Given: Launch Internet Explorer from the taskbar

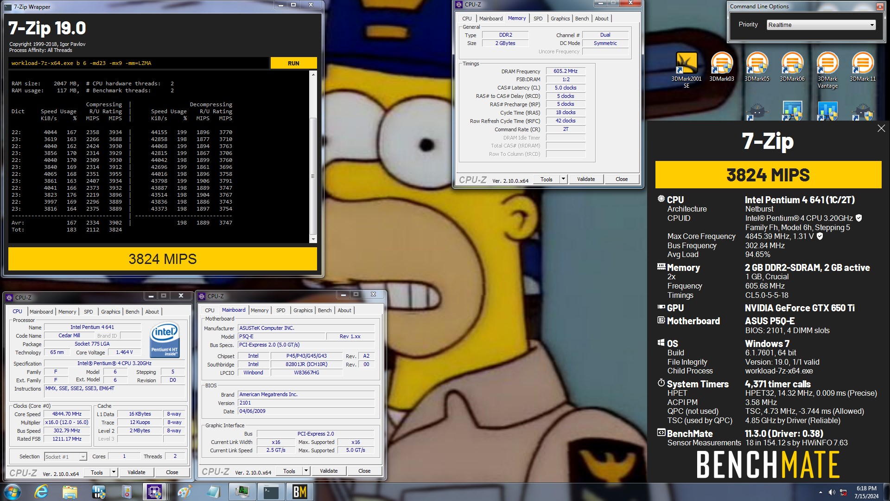Looking at the screenshot, I should coord(41,492).
